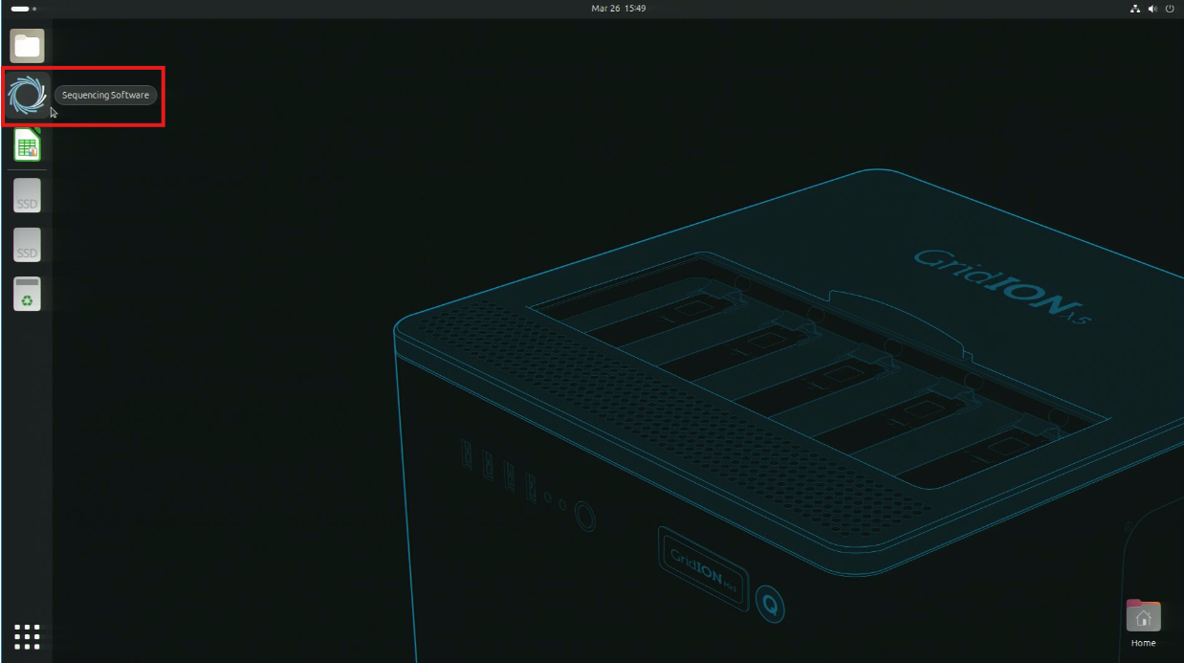
Task: Open the Home folder desktop icon
Action: click(x=1143, y=621)
